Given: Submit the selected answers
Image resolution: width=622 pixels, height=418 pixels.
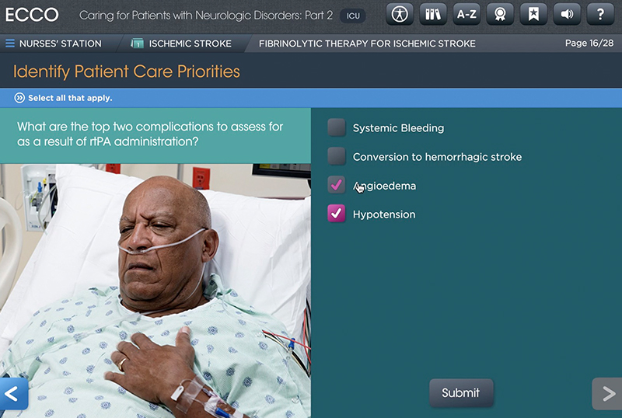Looking at the screenshot, I should (x=460, y=393).
